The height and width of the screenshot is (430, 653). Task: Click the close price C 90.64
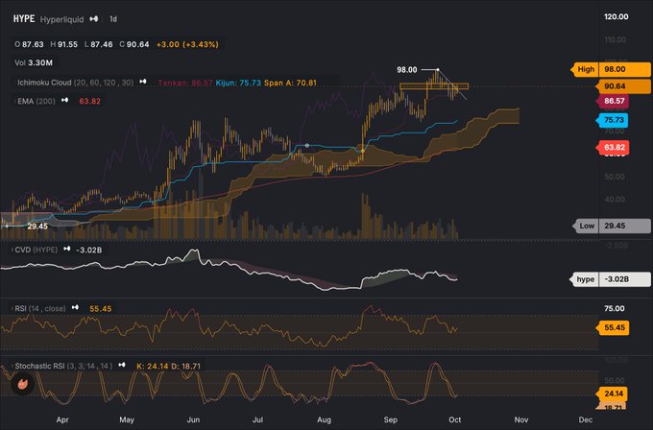134,44
